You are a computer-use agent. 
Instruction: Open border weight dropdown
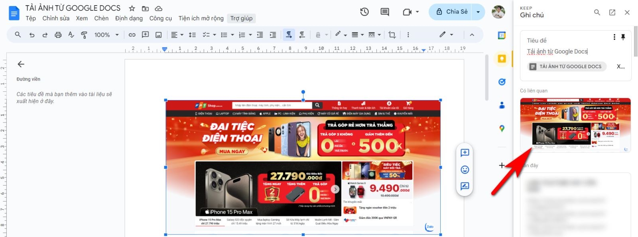coord(358,35)
